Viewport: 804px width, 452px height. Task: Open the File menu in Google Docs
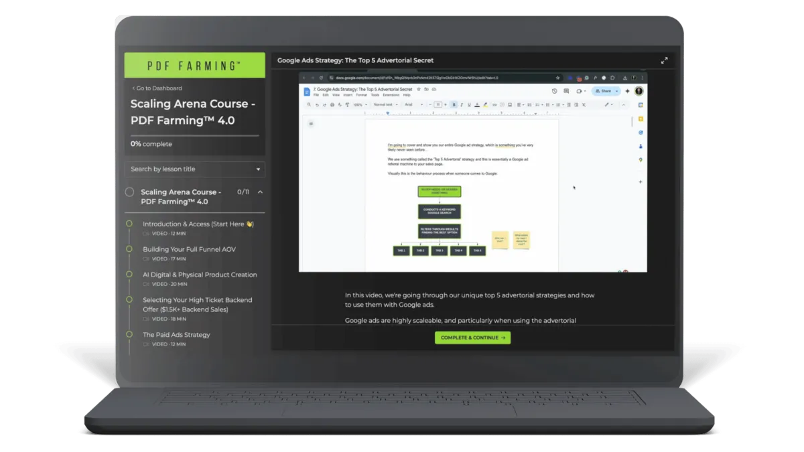(316, 95)
